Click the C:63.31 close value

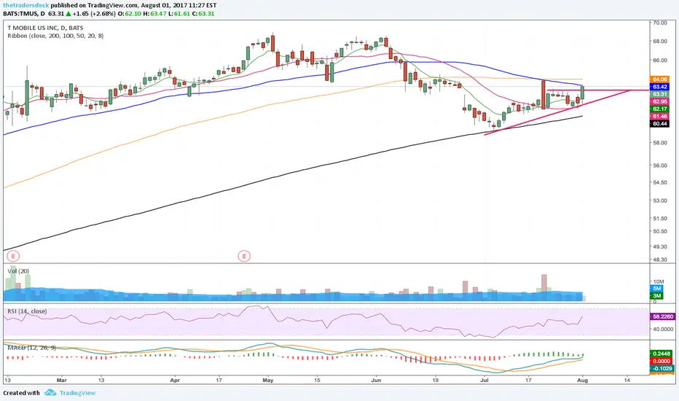pos(203,13)
